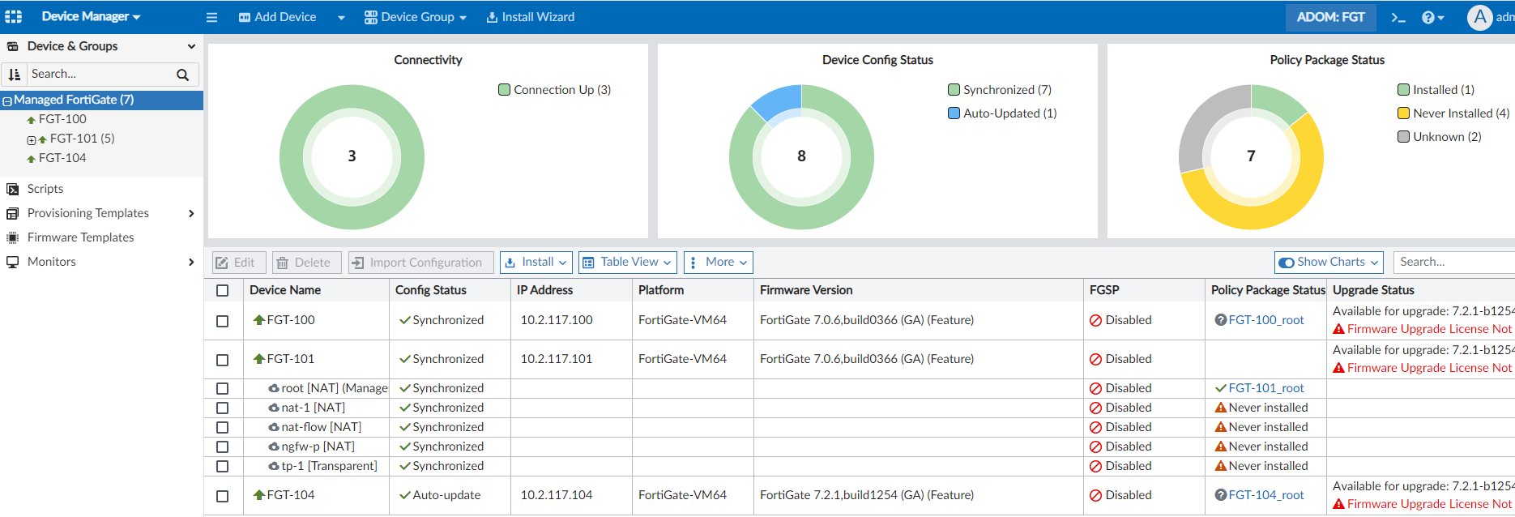Open the Device Group dropdown
This screenshot has height=517, width=1515.
click(x=416, y=17)
